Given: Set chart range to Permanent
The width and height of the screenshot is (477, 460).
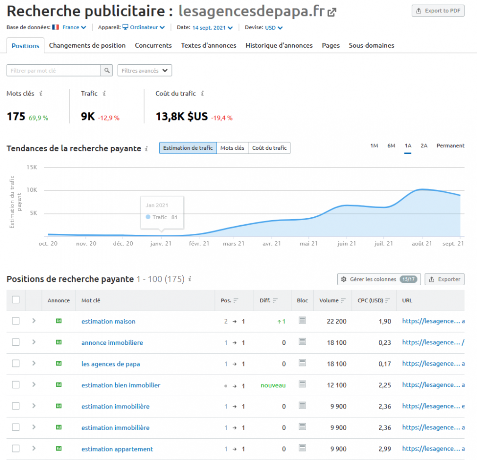Looking at the screenshot, I should 451,146.
